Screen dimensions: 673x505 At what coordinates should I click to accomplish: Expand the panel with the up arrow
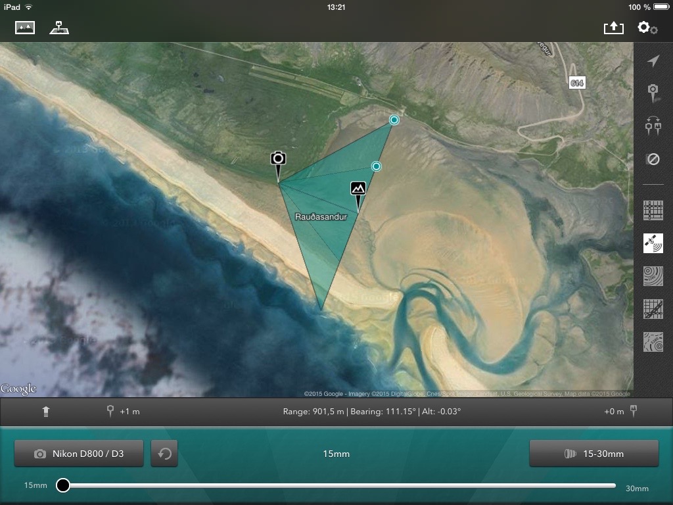[46, 412]
